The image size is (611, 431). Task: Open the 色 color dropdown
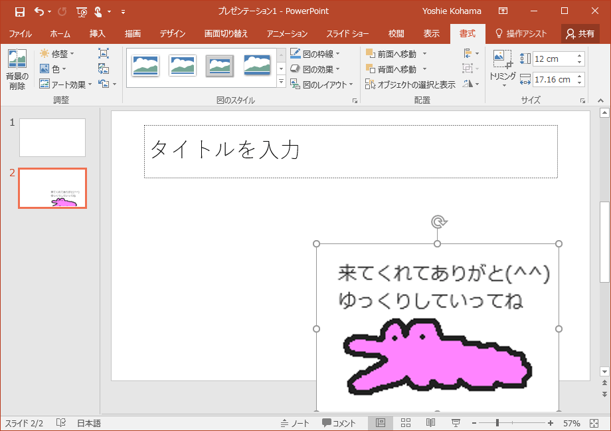click(53, 69)
